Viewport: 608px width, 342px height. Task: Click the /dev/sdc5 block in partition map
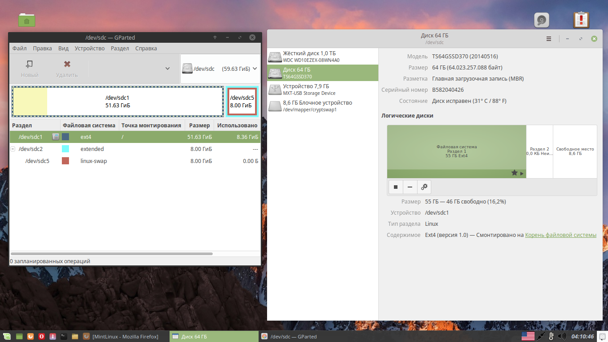(242, 102)
